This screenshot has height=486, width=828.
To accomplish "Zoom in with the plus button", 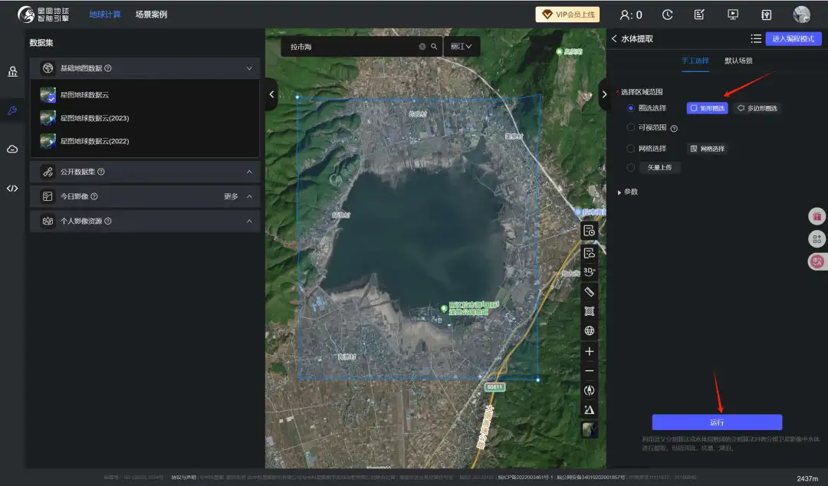I will click(x=590, y=351).
